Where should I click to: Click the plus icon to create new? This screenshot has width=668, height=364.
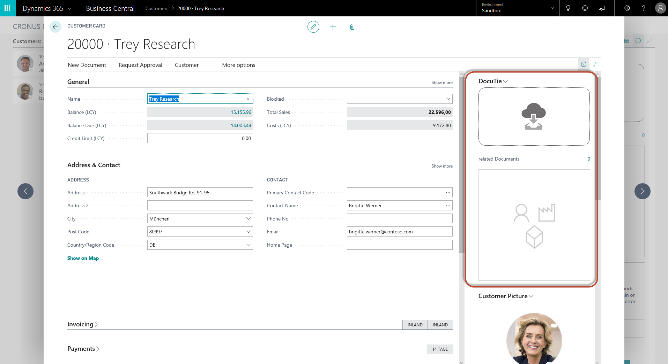point(333,27)
